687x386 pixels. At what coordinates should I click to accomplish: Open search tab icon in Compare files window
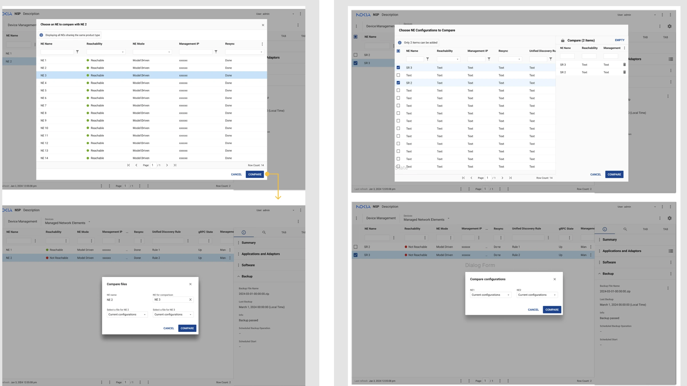pos(264,233)
